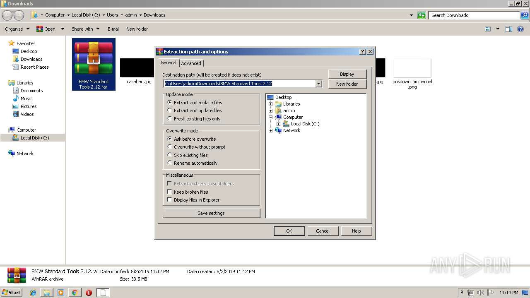530x298 pixels.
Task: Select Rename automatically
Action: 192,163
